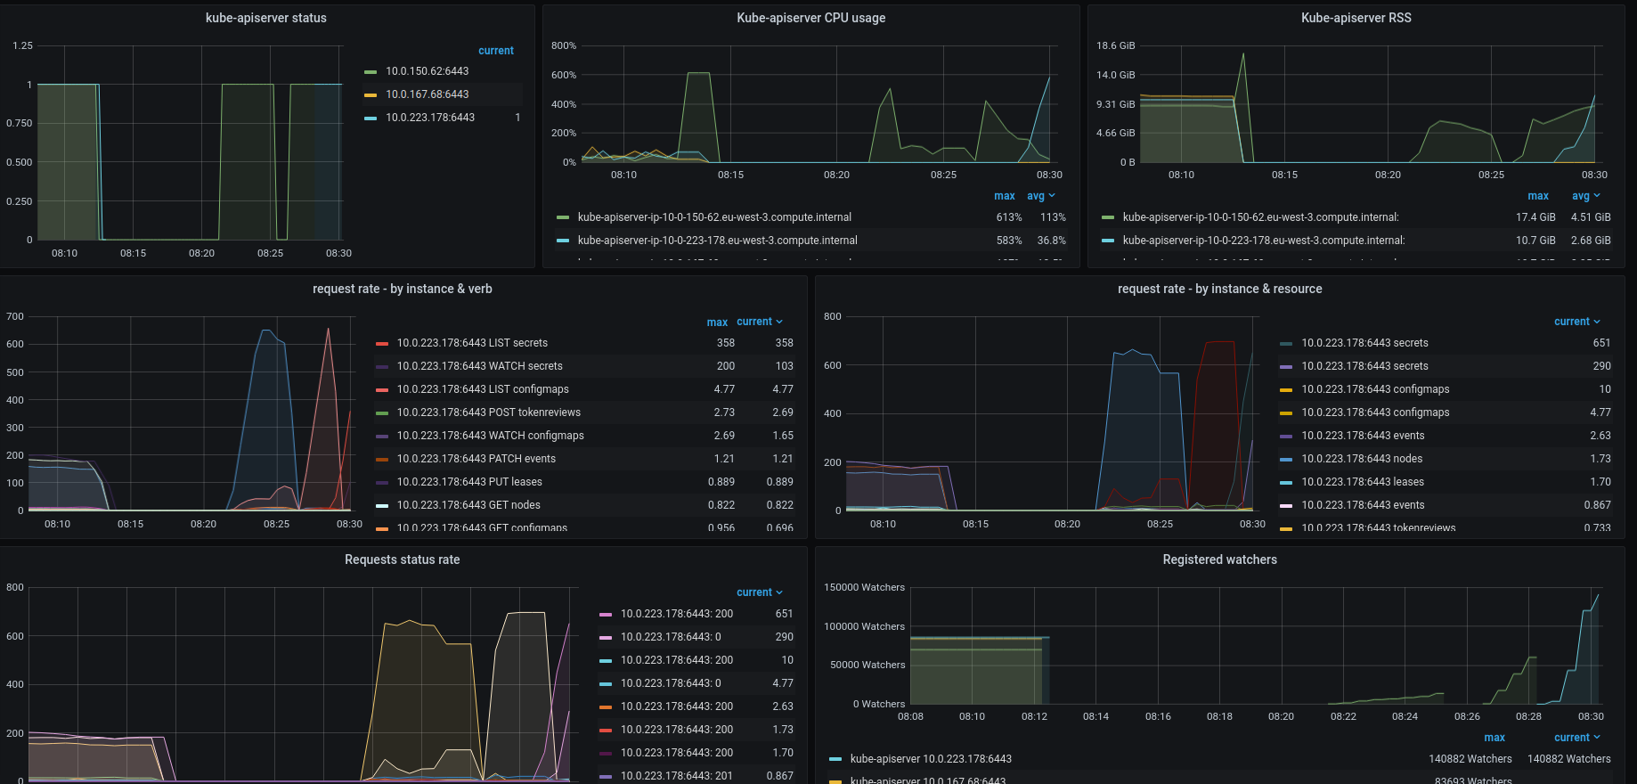1637x784 pixels.
Task: Select 'WATCH secrets' series in verb legend
Action: [479, 366]
